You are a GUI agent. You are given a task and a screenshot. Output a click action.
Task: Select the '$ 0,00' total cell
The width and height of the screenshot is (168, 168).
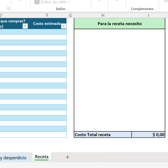[x=148, y=135]
